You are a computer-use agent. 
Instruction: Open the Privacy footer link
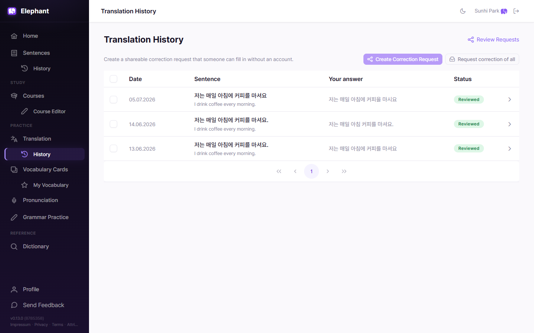click(x=41, y=325)
